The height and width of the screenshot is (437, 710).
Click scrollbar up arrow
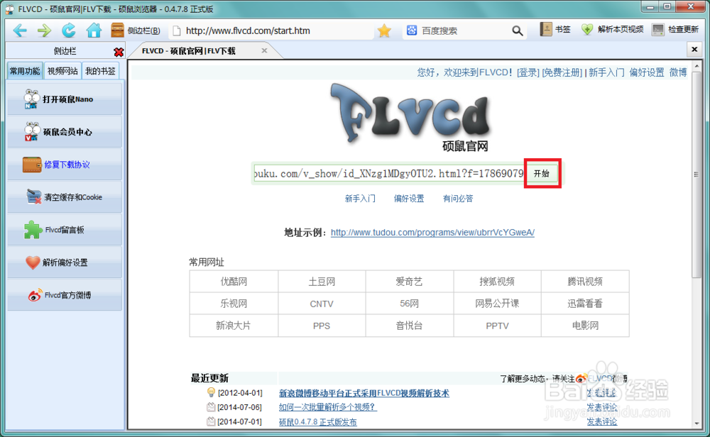697,67
